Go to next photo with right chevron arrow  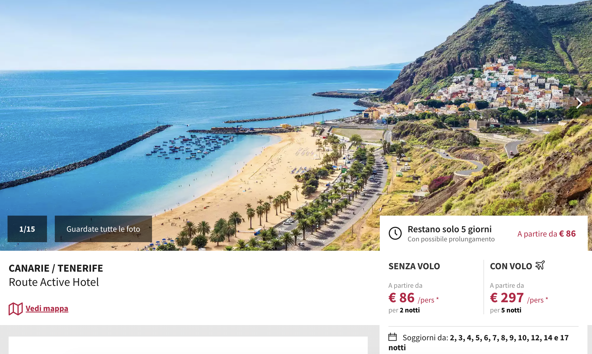pyautogui.click(x=579, y=103)
